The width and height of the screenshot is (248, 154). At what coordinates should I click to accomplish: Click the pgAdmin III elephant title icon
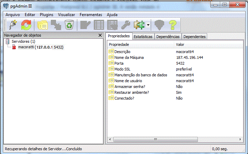(x=6, y=6)
